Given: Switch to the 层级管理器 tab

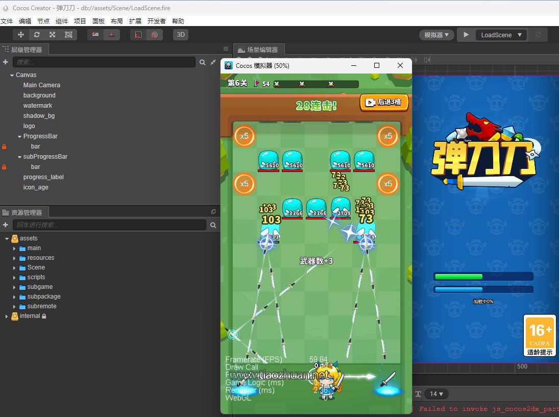Looking at the screenshot, I should coord(23,50).
